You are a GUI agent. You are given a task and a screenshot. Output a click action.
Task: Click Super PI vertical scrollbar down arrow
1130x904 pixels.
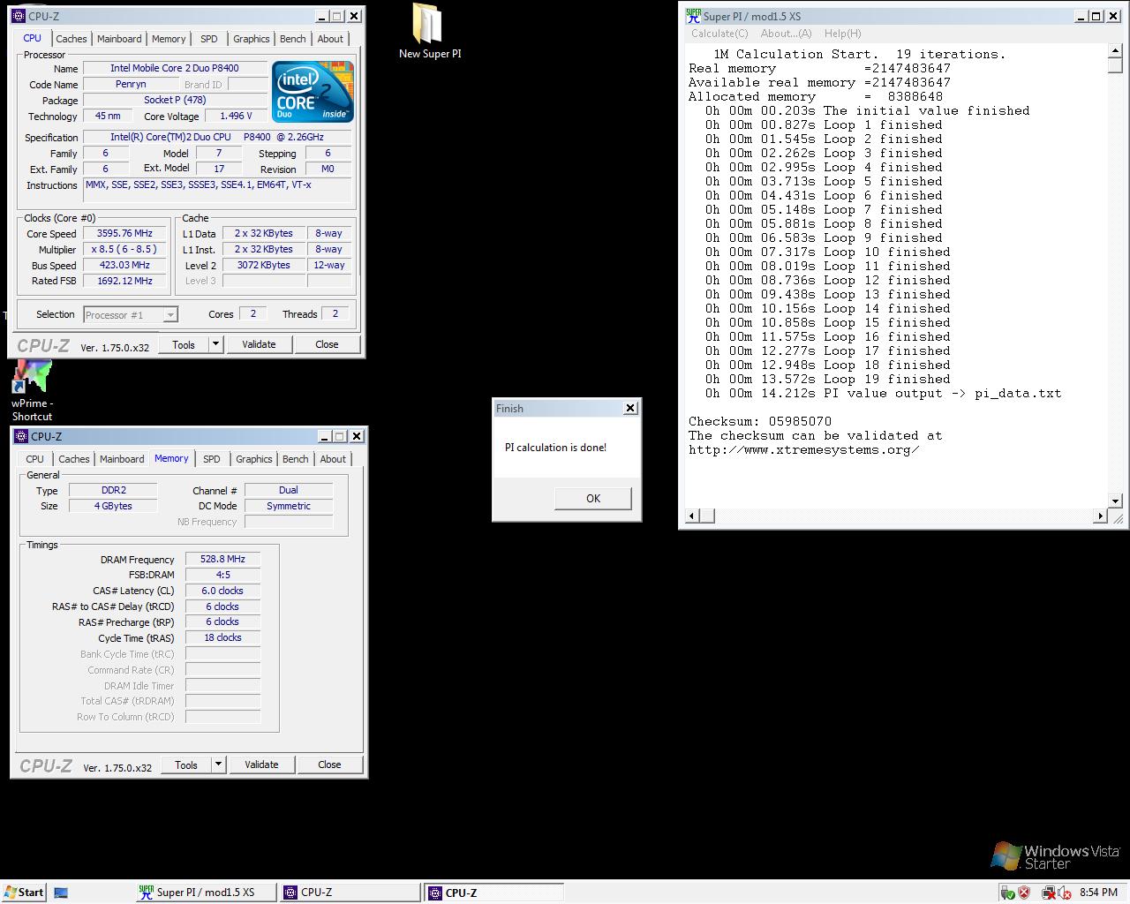point(1115,501)
